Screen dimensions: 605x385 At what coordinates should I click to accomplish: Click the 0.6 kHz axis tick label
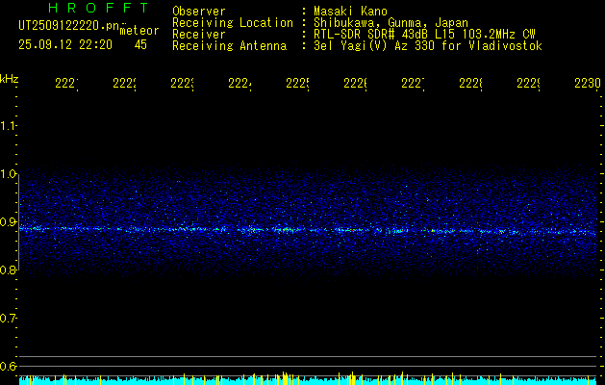8,366
